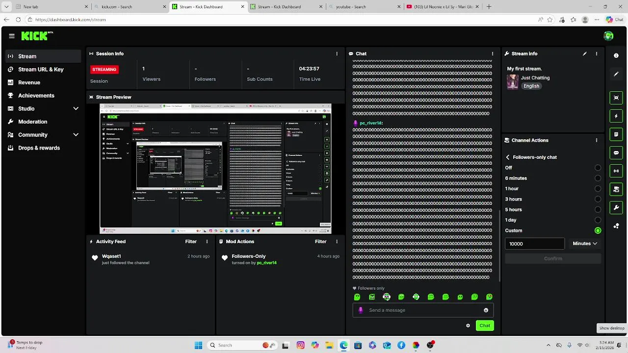This screenshot has height=353, width=628.
Task: Open the Session Info panel options menu
Action: coord(337,53)
